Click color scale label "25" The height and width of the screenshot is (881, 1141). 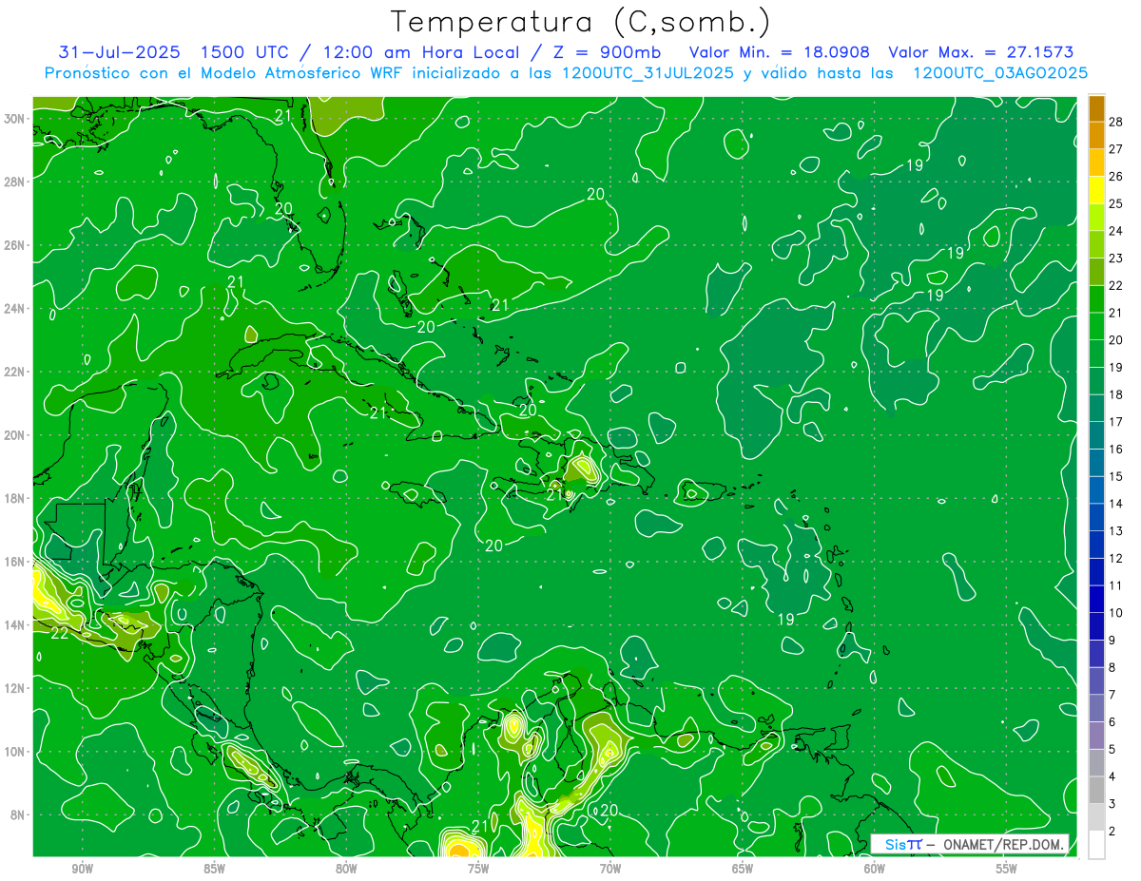[x=1115, y=203]
